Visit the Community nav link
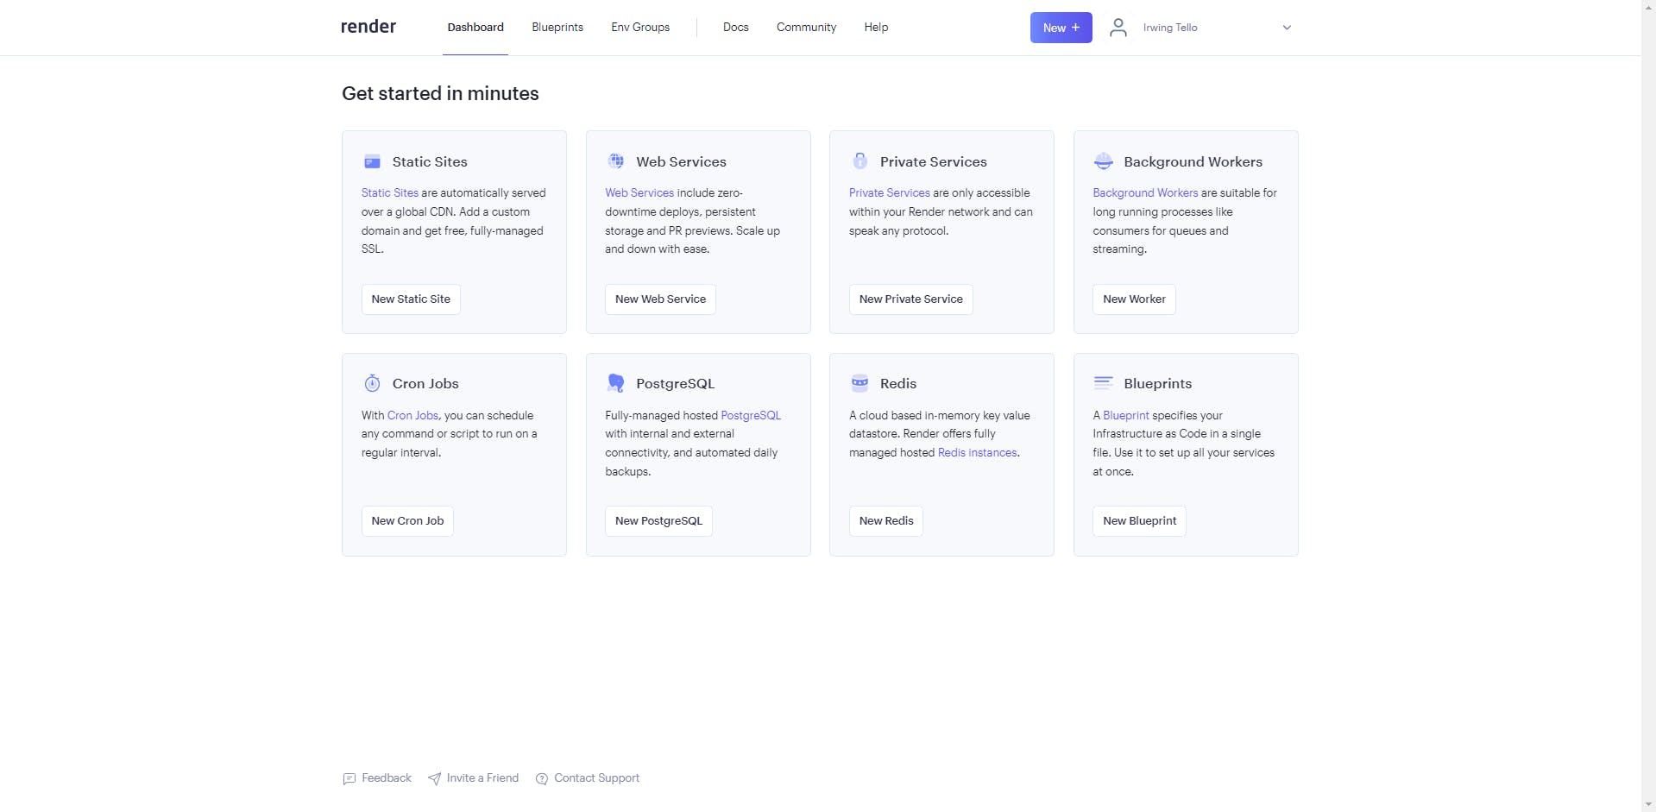Image resolution: width=1656 pixels, height=812 pixels. pos(806,28)
